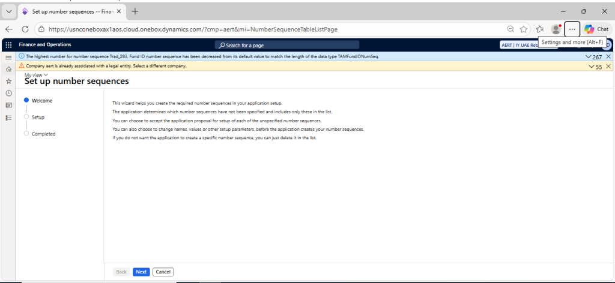Select the Welcome wizard step
The width and height of the screenshot is (615, 283).
[41, 101]
